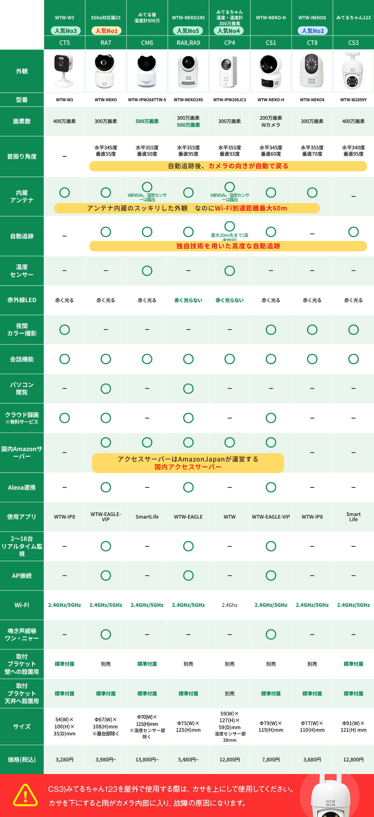This screenshot has height=817, width=374.
Task: Select the 人気No3 badge
Action: tap(66, 31)
